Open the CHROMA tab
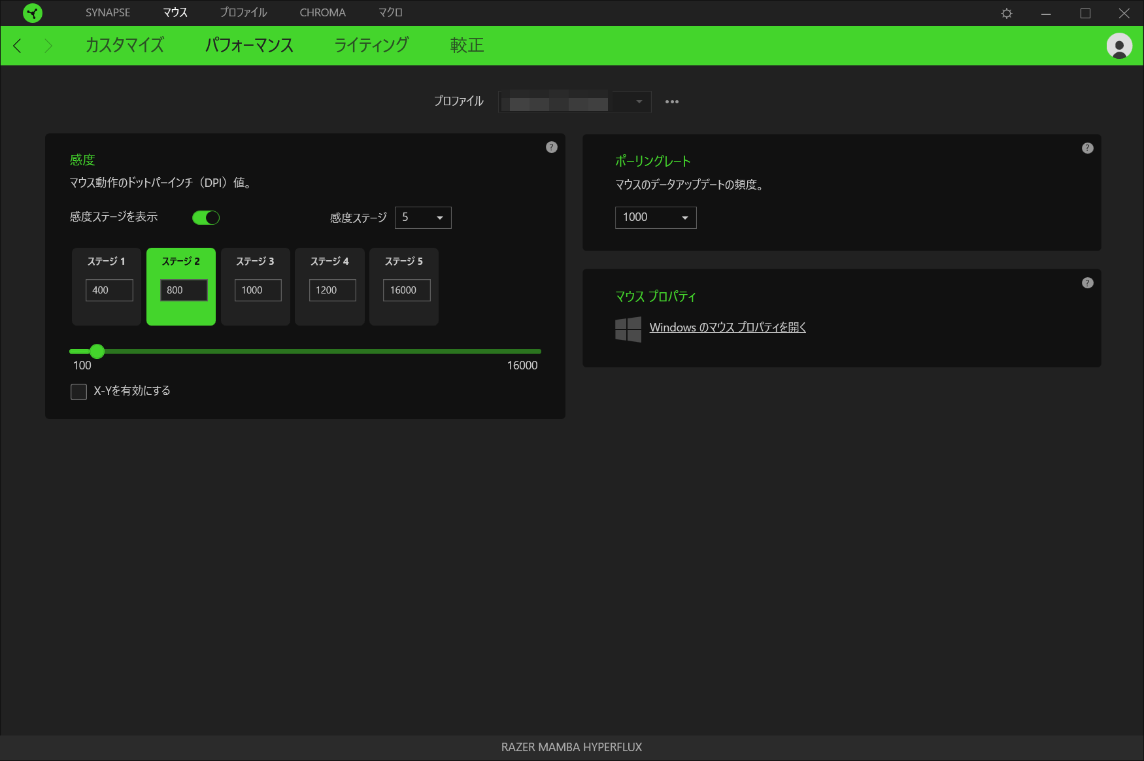 tap(323, 13)
